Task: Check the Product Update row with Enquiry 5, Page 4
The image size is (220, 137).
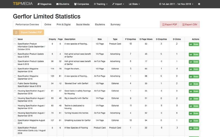Action: (15, 54)
